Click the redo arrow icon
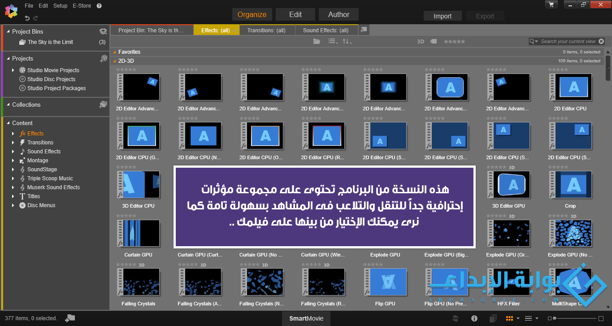This screenshot has height=326, width=612. [36, 18]
